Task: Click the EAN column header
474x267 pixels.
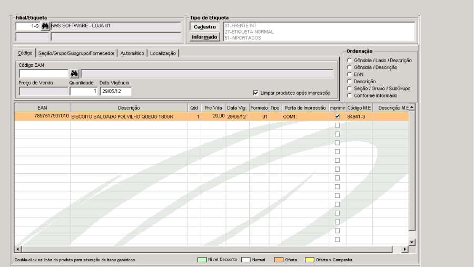Action: click(42, 107)
